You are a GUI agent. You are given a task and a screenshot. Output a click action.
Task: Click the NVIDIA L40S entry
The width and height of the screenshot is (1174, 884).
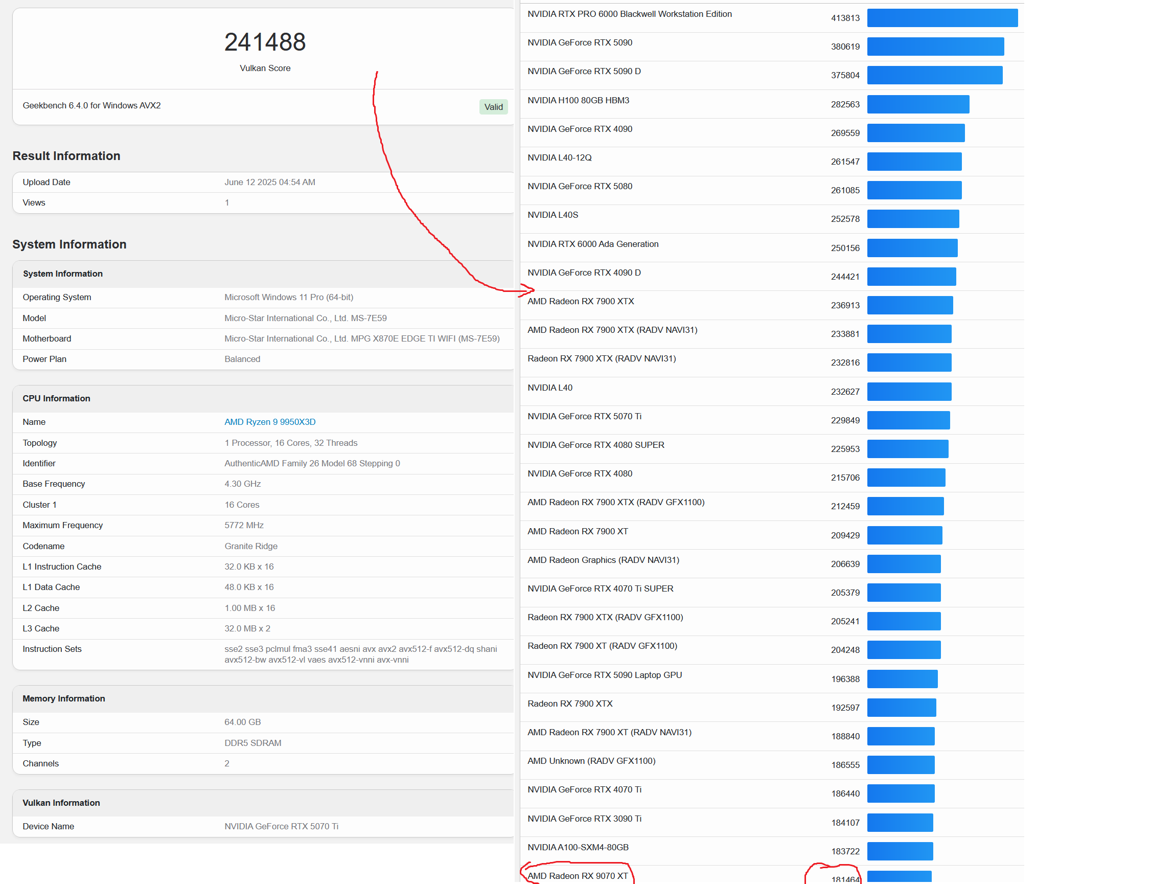[553, 215]
